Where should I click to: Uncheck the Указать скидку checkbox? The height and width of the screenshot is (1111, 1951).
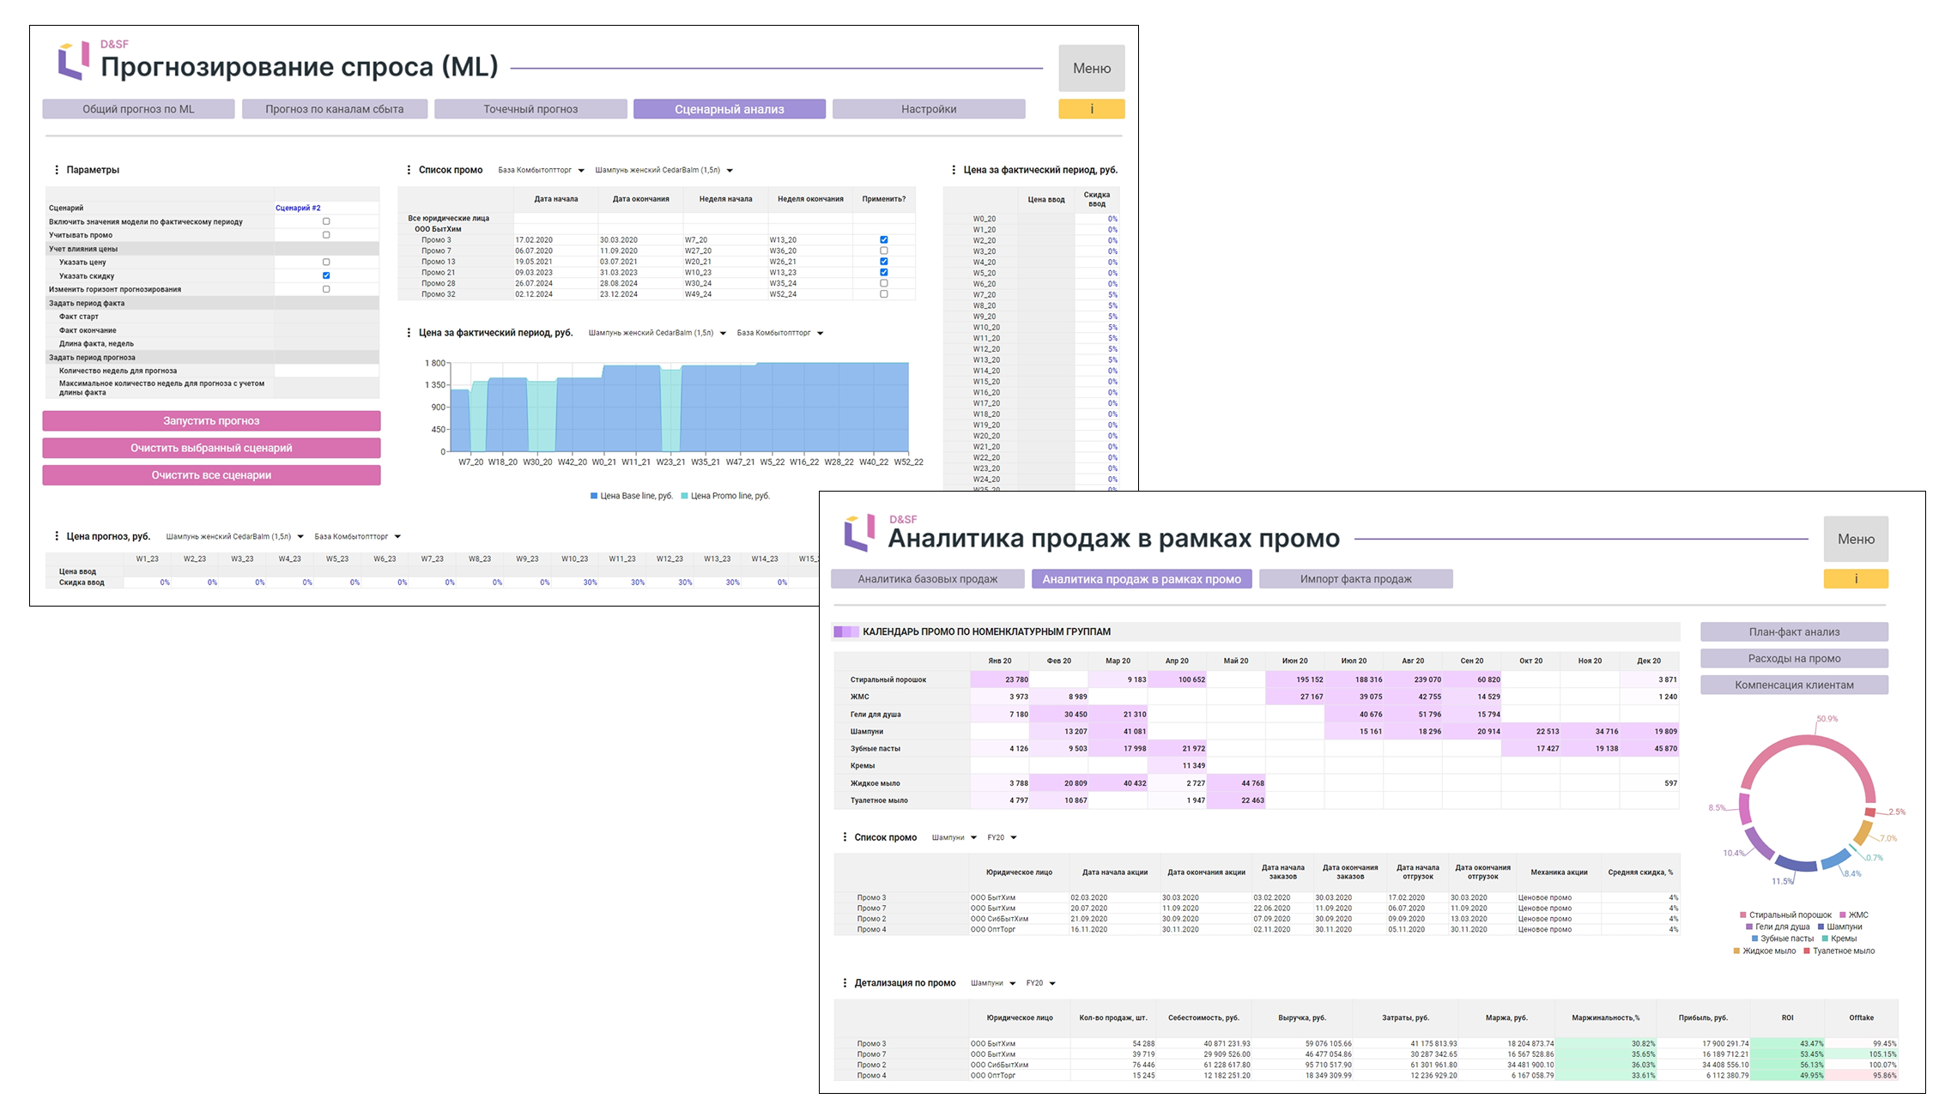pos(326,275)
